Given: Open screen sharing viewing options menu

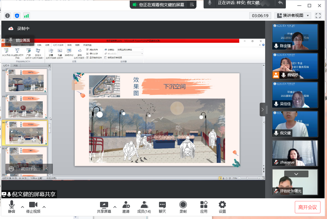Looking at the screenshot, I should [192, 5].
